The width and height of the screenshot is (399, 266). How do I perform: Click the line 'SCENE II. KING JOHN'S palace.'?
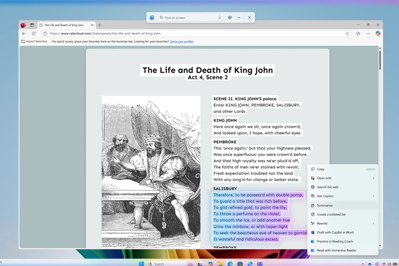point(245,99)
